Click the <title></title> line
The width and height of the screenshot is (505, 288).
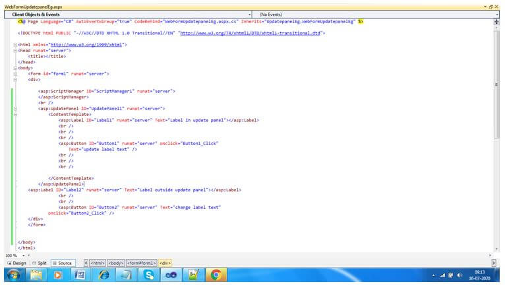pyautogui.click(x=47, y=56)
